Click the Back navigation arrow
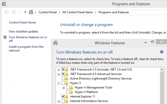 coord(6,12)
